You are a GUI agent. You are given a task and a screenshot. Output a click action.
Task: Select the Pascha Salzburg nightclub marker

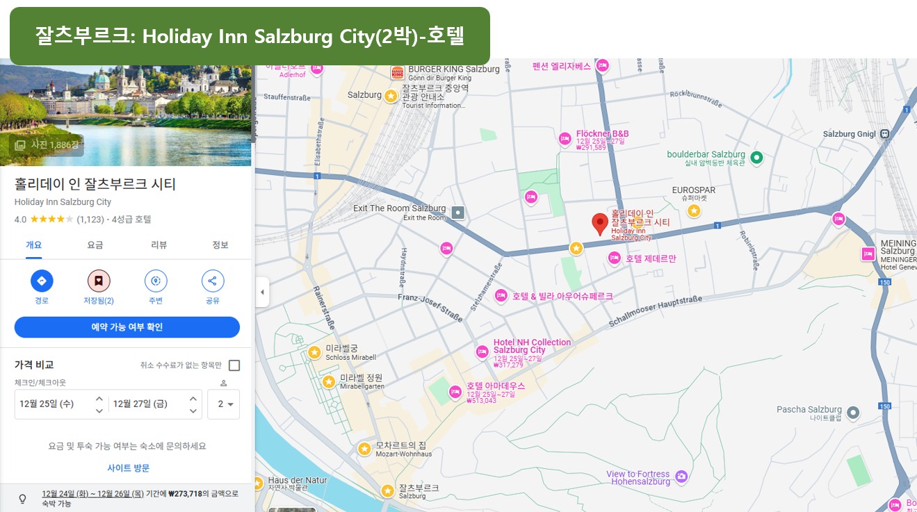click(854, 413)
